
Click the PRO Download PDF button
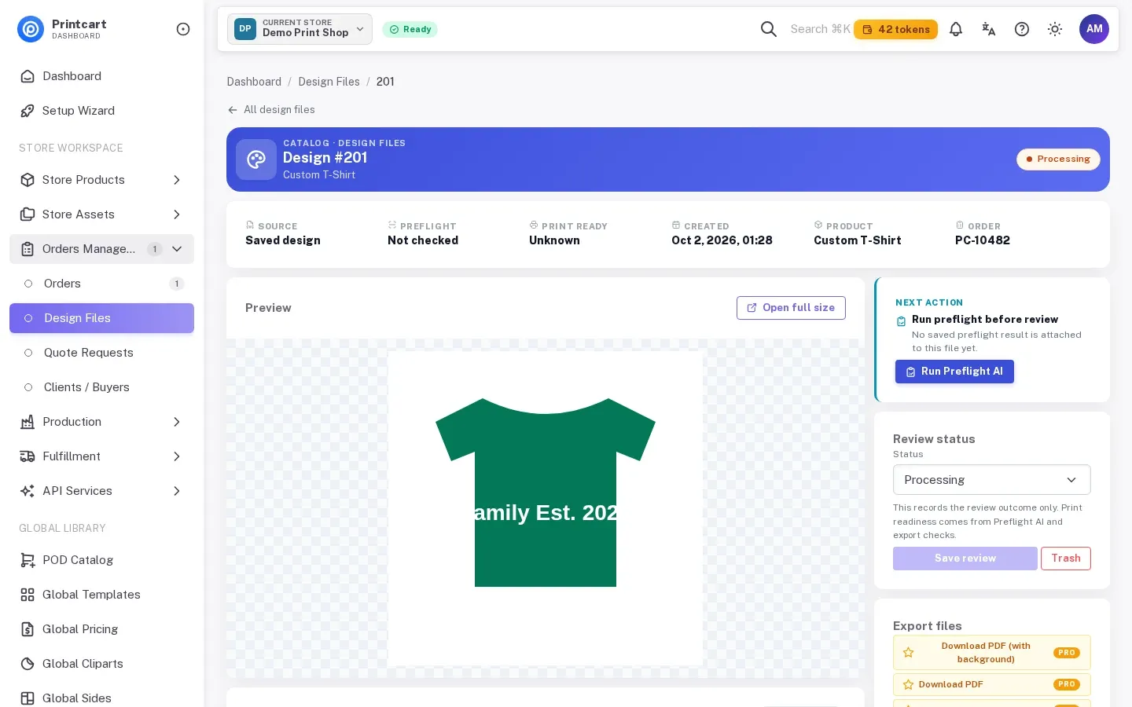click(x=992, y=685)
